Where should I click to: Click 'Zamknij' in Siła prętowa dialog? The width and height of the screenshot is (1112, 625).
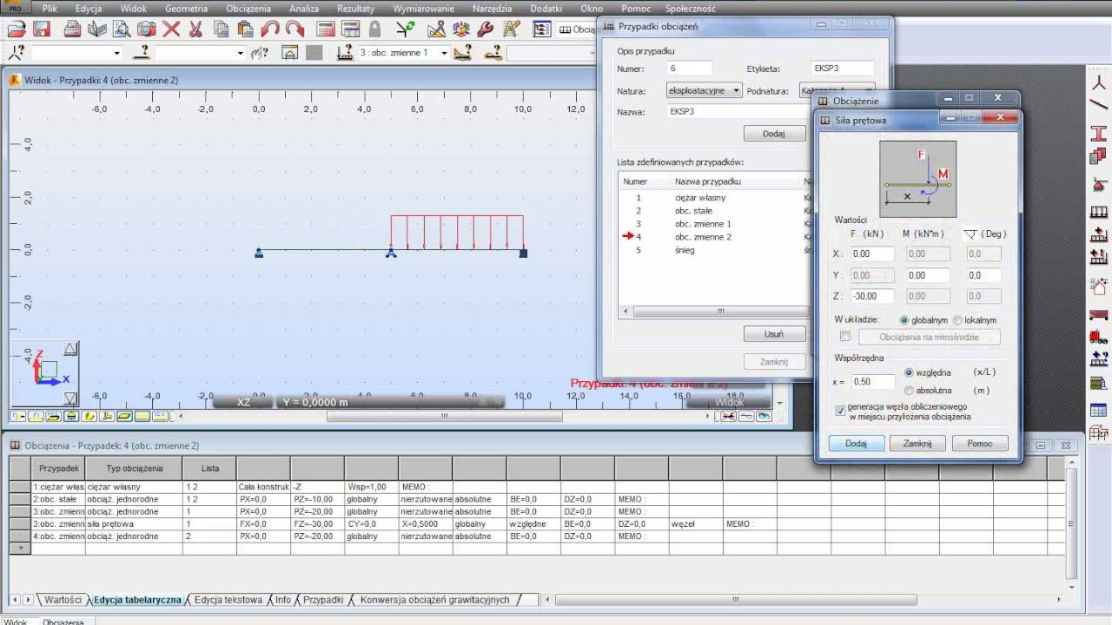[917, 444]
